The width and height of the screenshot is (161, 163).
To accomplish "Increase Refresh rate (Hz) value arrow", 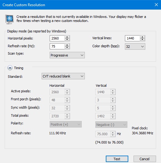I will click(x=67, y=45).
